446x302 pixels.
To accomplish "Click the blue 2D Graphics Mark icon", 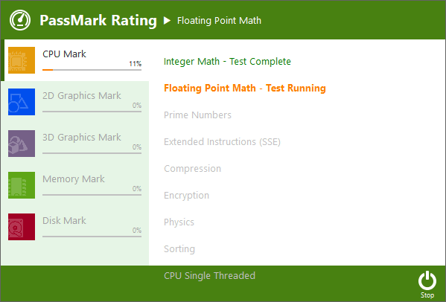I will 22,102.
